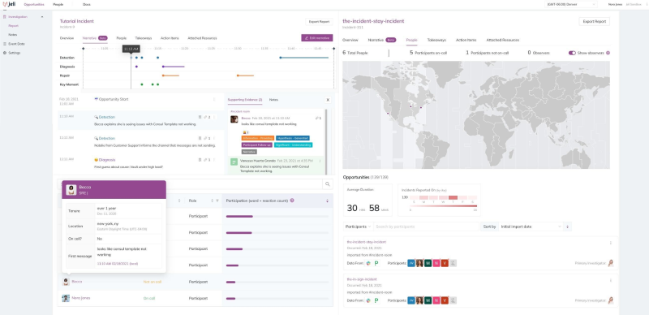Open Settings gear in the sidebar
Image resolution: width=649 pixels, height=315 pixels.
(5, 53)
